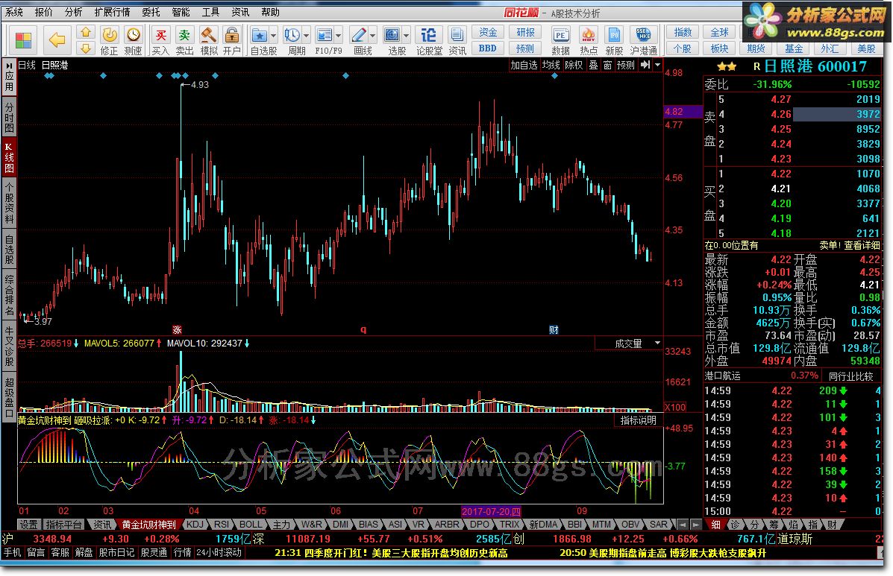Click the page-down yellow arrow icon
Screen dimensions: 893x576
[x=86, y=48]
